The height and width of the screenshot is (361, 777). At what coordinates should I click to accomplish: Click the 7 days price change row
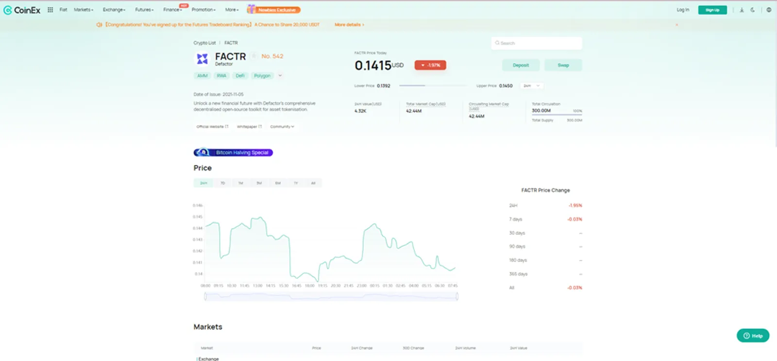click(545, 220)
